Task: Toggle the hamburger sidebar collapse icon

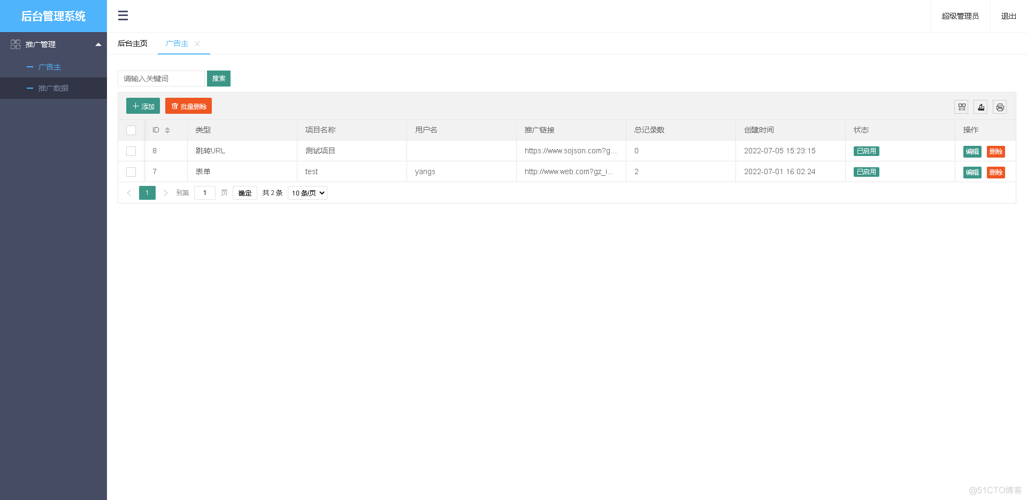Action: click(123, 15)
